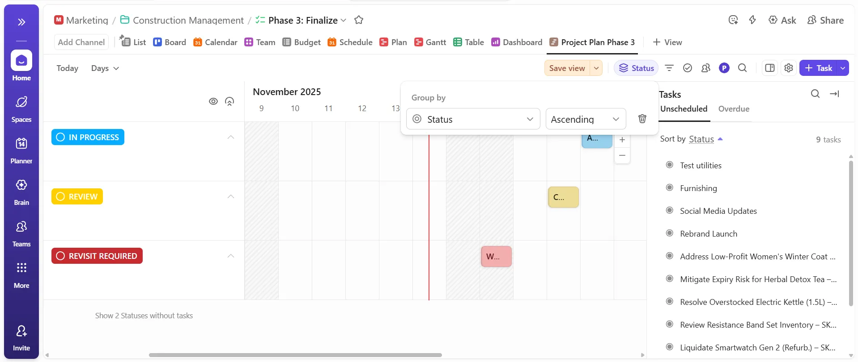Delete the Group by rule with trash icon
This screenshot has width=858, height=362.
642,119
